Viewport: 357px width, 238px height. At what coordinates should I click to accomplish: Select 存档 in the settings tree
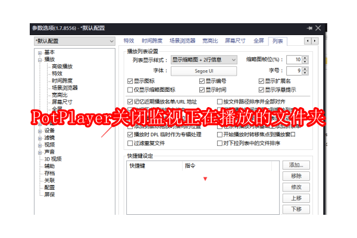coord(49,173)
